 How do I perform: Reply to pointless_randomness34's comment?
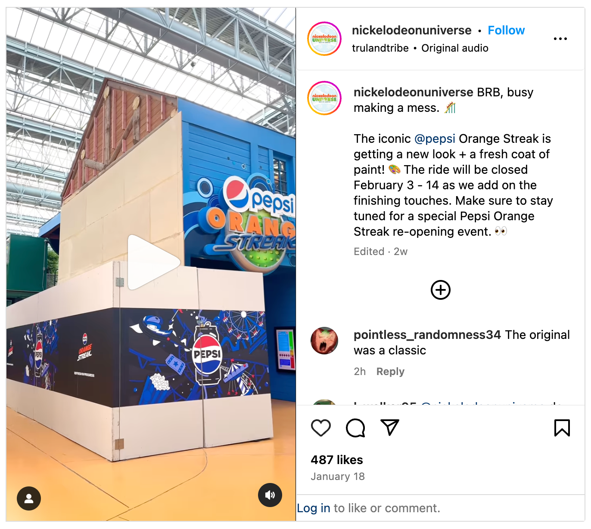coord(390,372)
